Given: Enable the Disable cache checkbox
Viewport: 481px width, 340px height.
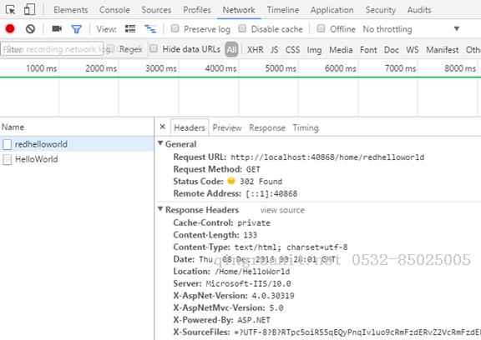Looking at the screenshot, I should click(242, 28).
